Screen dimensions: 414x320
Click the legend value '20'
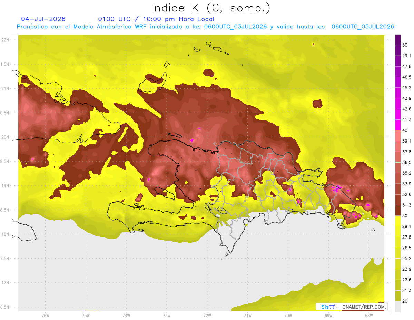coord(405,301)
